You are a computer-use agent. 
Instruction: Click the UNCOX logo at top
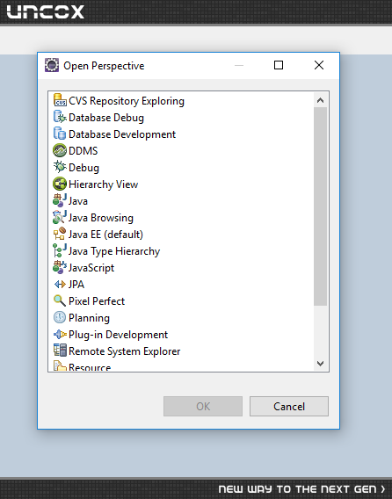[x=45, y=11]
